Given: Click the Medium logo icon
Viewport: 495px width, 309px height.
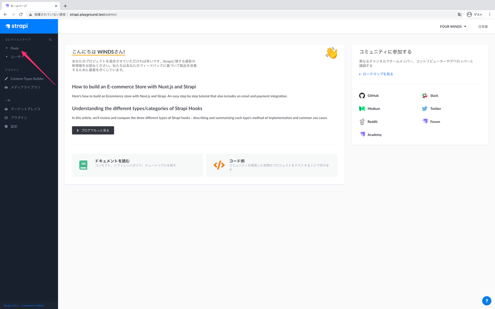Looking at the screenshot, I should pyautogui.click(x=362, y=109).
